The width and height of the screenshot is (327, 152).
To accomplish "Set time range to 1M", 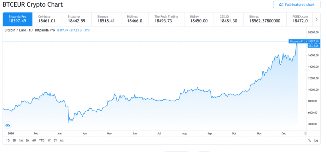I will 21,141.
